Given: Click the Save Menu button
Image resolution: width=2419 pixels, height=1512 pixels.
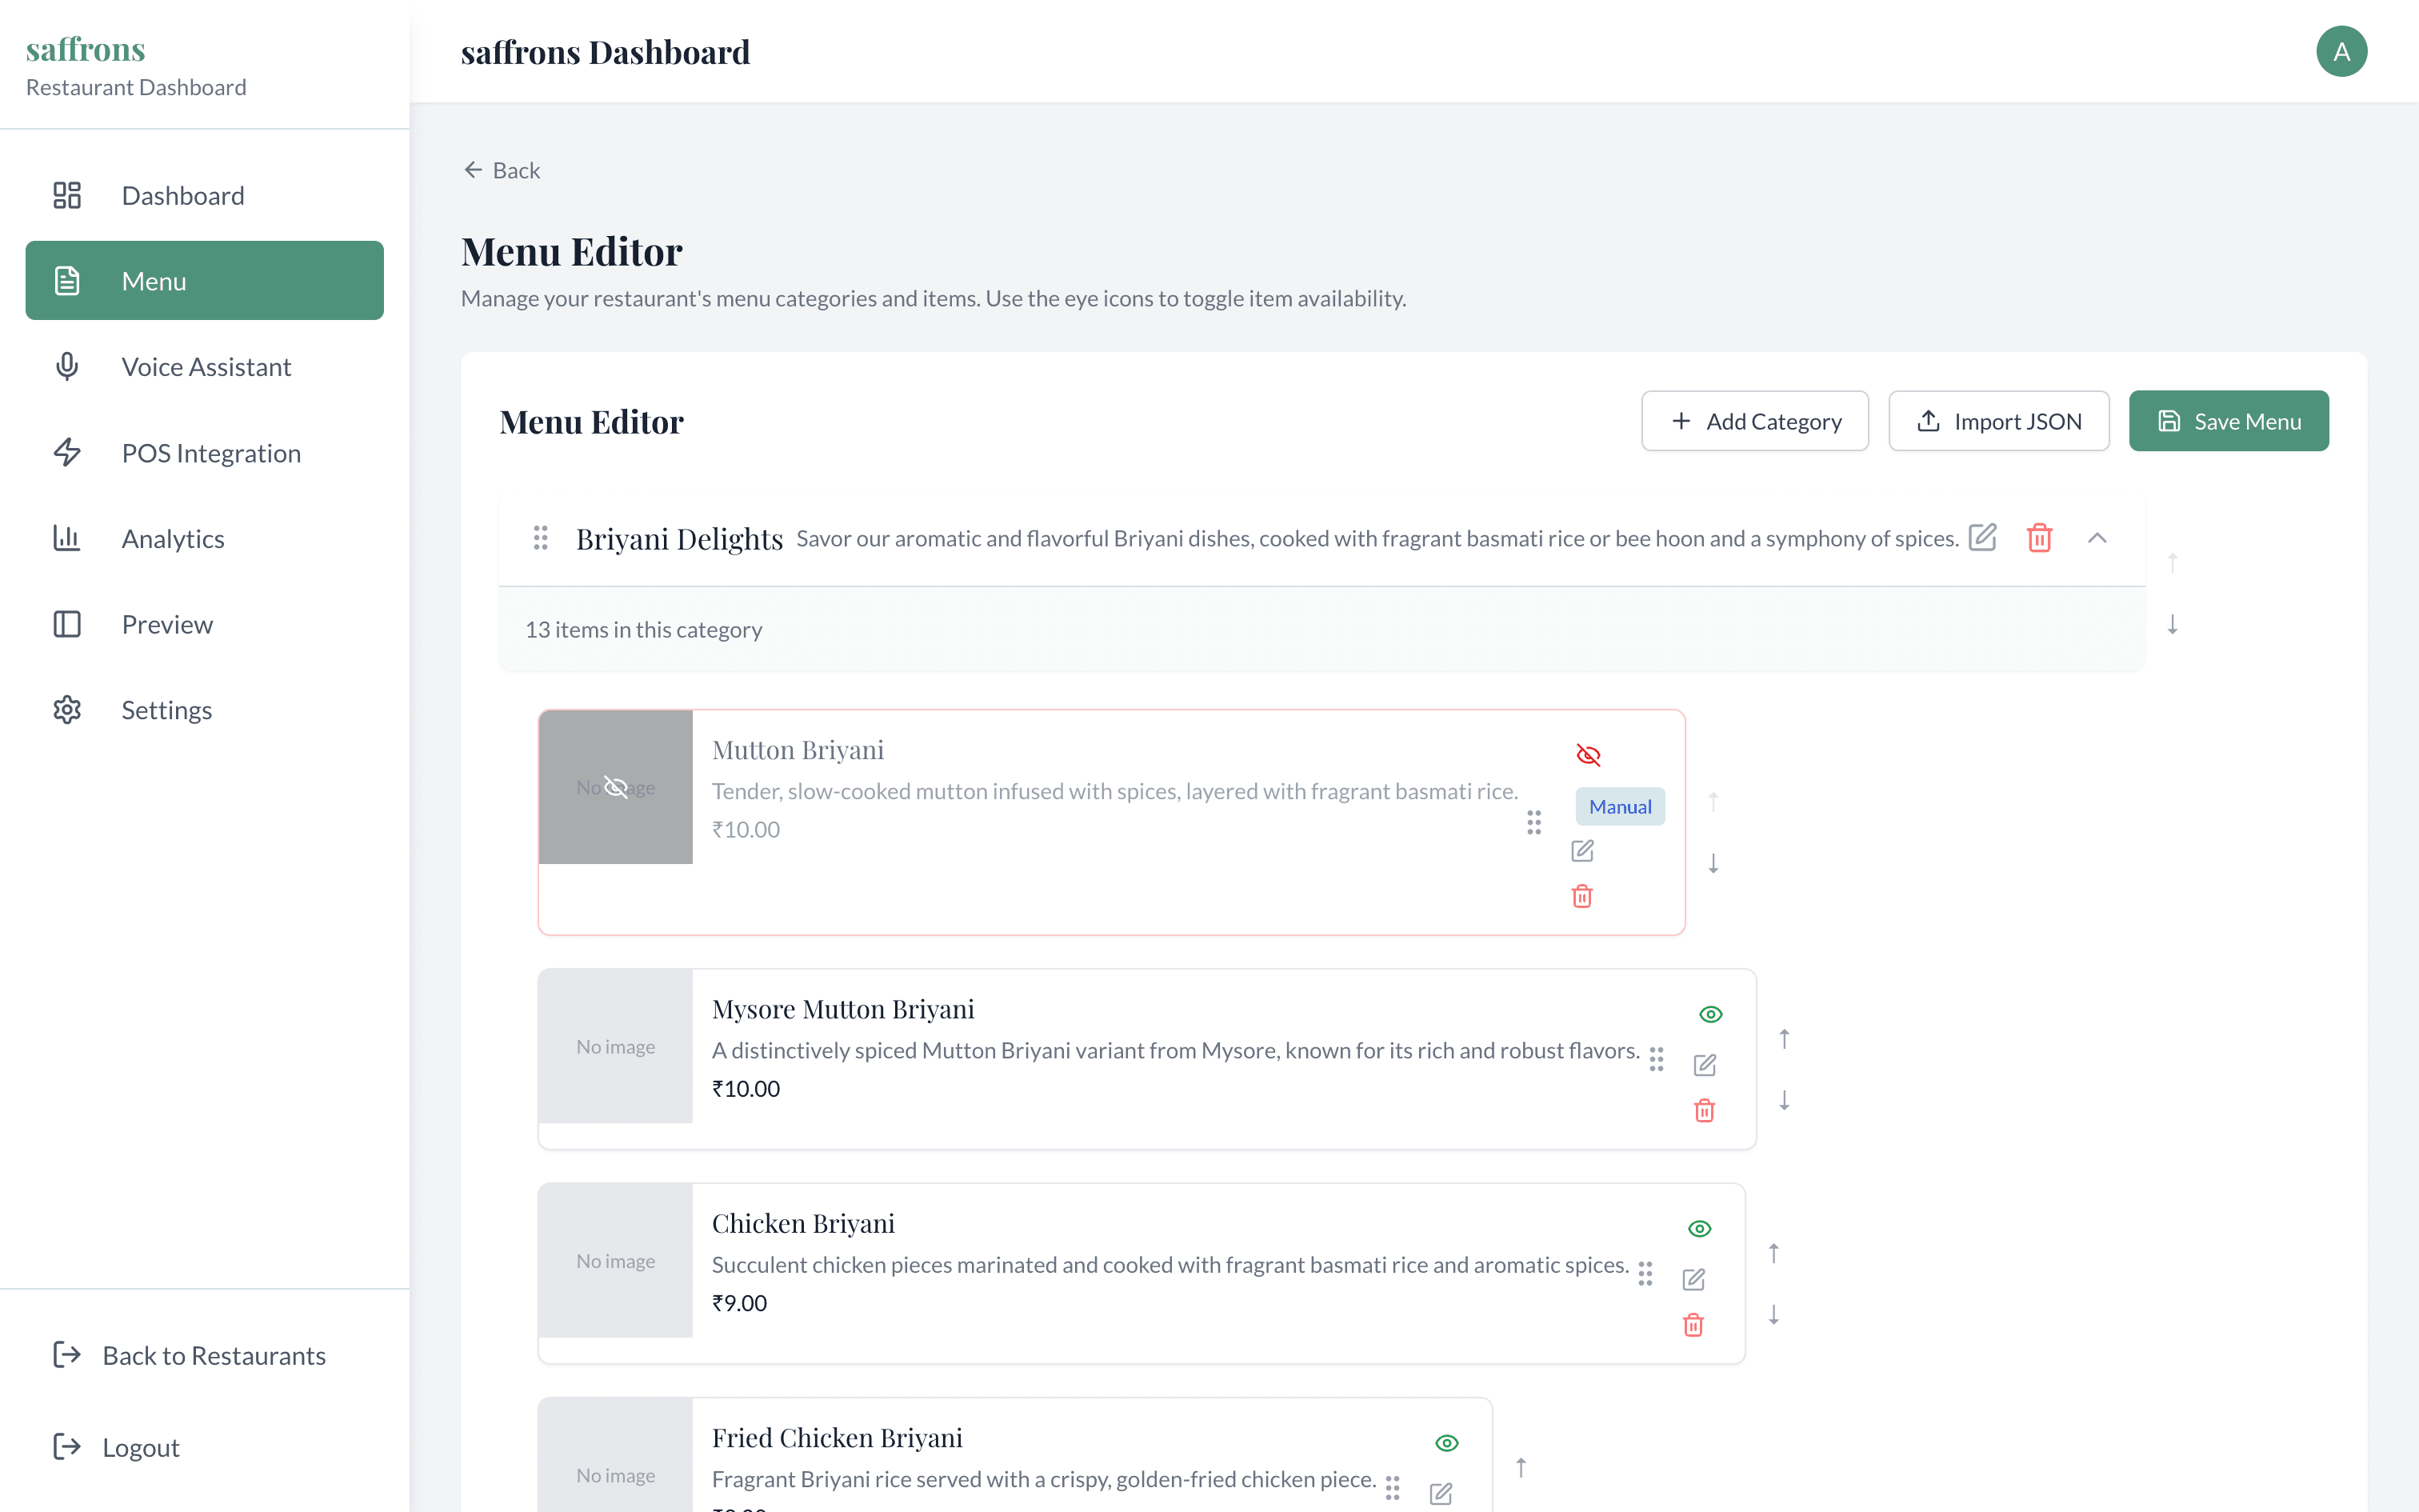Looking at the screenshot, I should tap(2228, 421).
